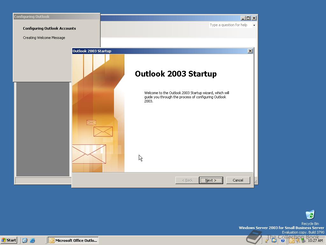
Task: Minimize the background Outlook window
Action: pyautogui.click(x=243, y=18)
